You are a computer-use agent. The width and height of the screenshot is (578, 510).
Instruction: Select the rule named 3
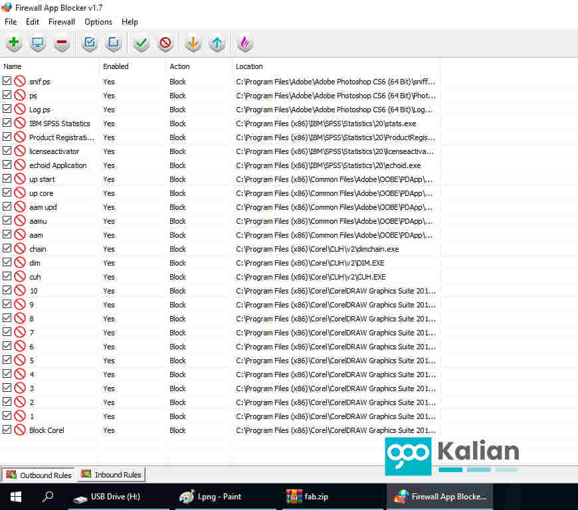[x=221, y=388]
